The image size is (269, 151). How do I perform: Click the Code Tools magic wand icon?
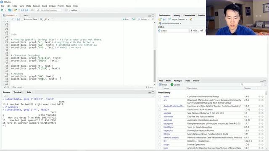click(46, 19)
